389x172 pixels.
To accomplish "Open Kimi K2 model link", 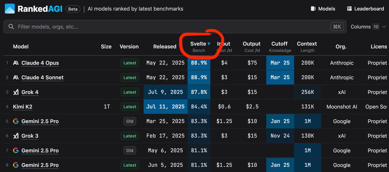I will click(22, 106).
